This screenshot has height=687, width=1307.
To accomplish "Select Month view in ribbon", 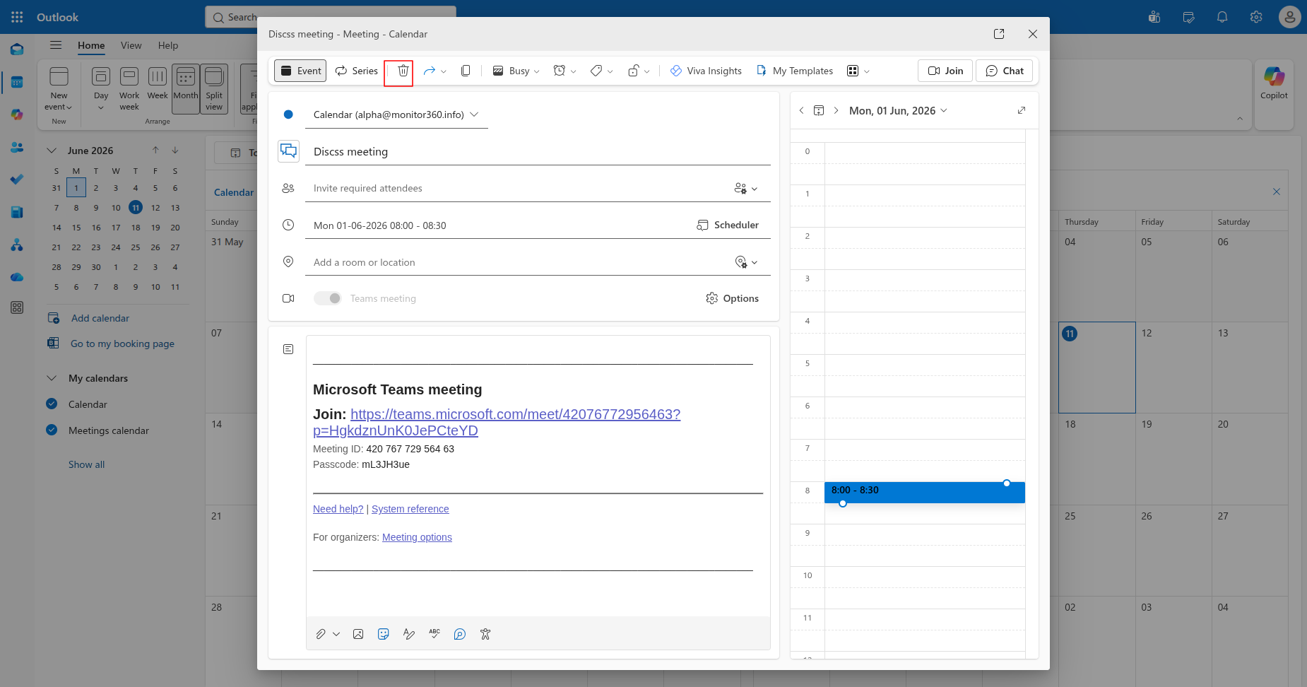I will pyautogui.click(x=186, y=88).
